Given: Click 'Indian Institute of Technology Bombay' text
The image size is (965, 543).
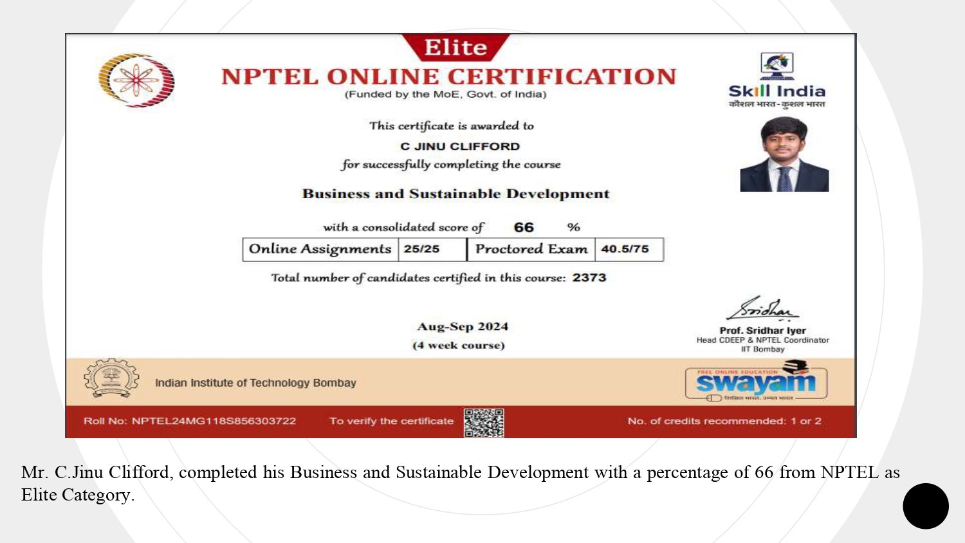Looking at the screenshot, I should [255, 383].
